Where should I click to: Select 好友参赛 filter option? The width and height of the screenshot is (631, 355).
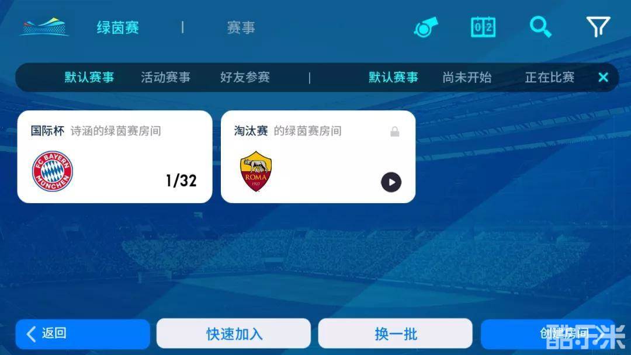(245, 77)
